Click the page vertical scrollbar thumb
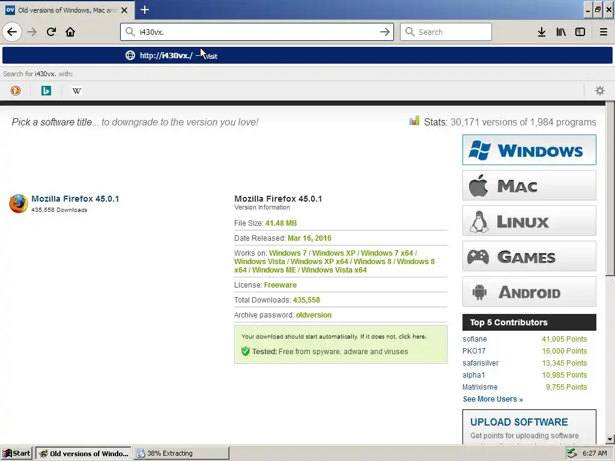This screenshot has width=615, height=461. pyautogui.click(x=610, y=188)
